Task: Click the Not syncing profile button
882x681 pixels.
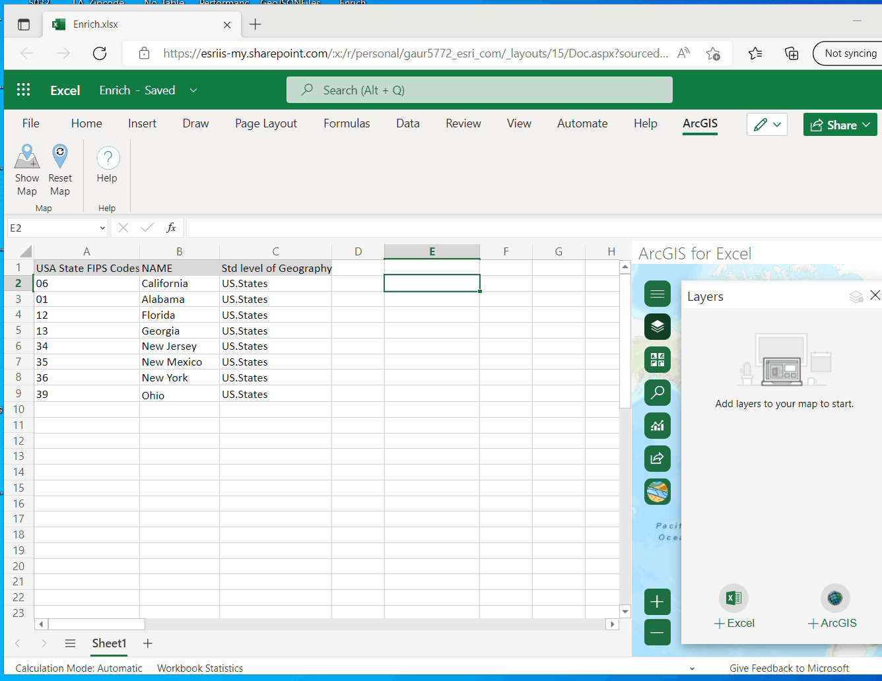Action: pos(848,53)
